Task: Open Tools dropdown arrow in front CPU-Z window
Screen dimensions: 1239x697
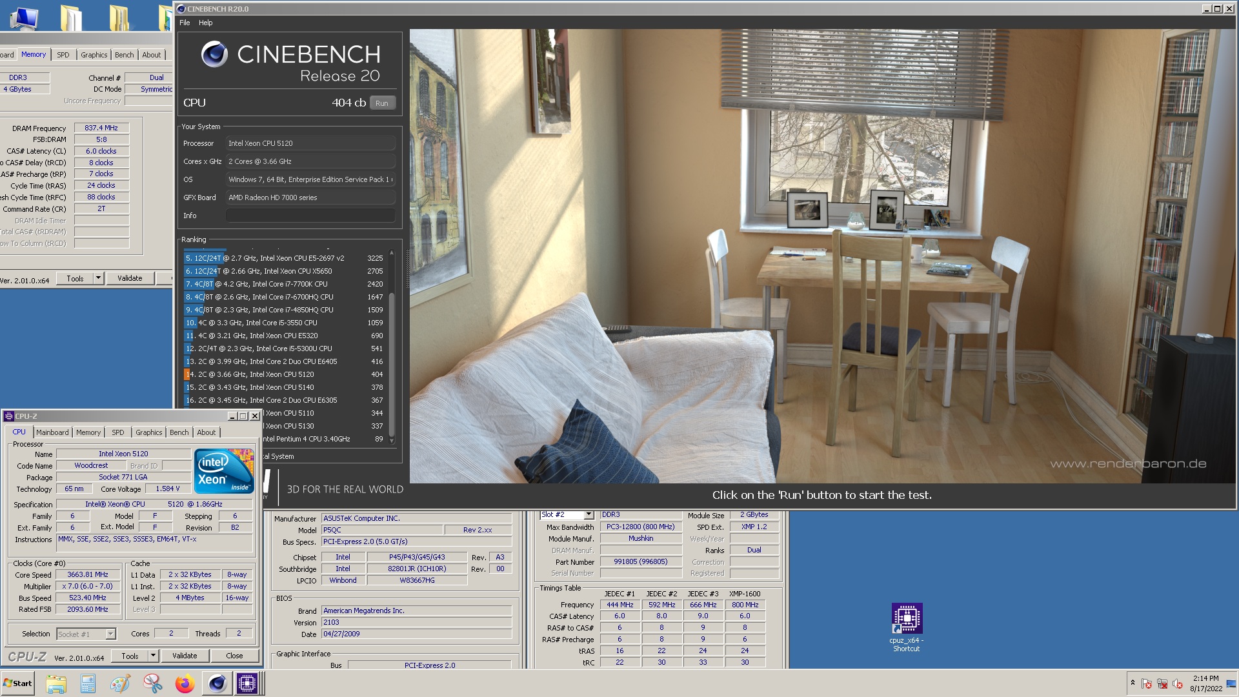Action: coord(153,656)
